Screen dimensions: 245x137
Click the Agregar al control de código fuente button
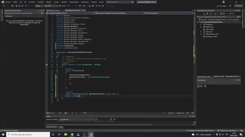click(201, 131)
